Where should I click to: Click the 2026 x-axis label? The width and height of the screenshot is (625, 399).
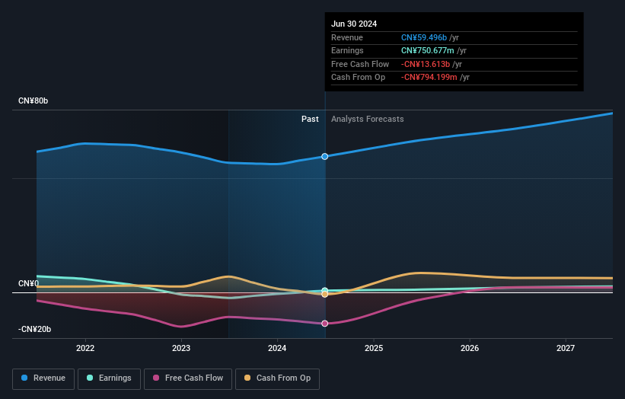tap(470, 349)
